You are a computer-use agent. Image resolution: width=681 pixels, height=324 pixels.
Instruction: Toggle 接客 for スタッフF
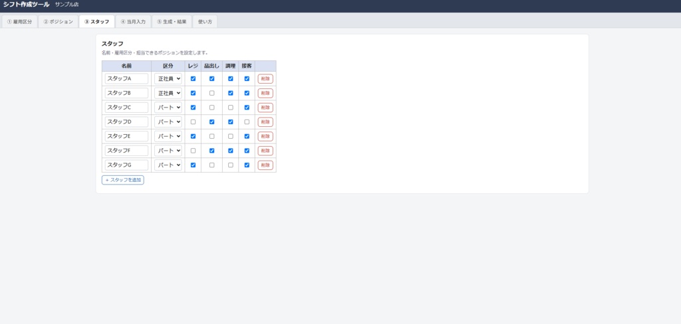click(247, 151)
